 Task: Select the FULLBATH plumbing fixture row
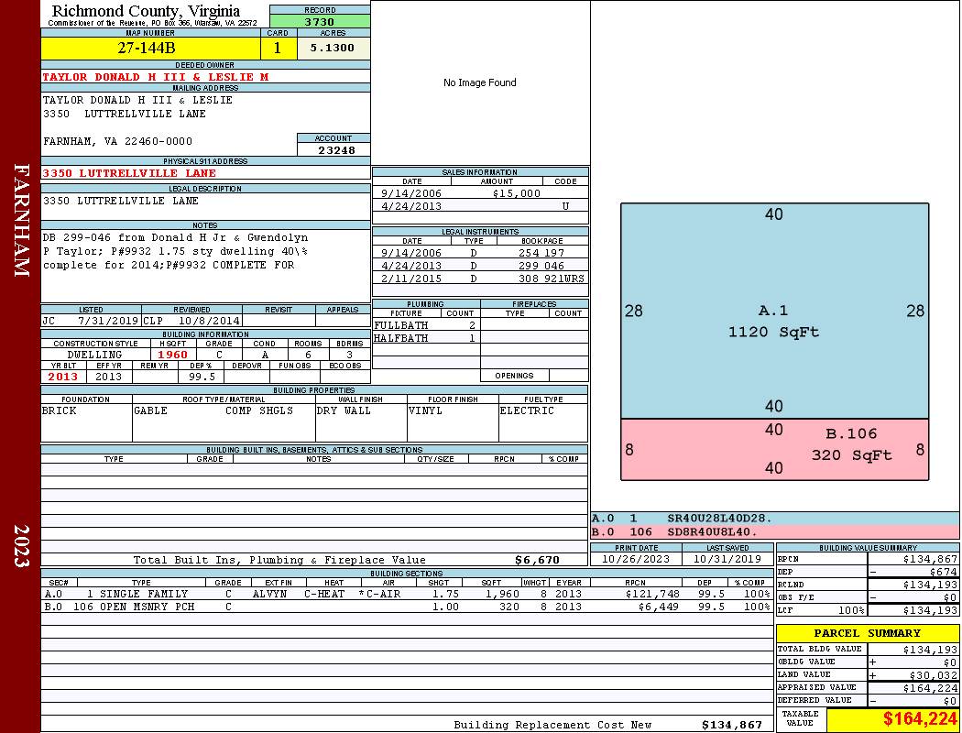pyautogui.click(x=425, y=325)
